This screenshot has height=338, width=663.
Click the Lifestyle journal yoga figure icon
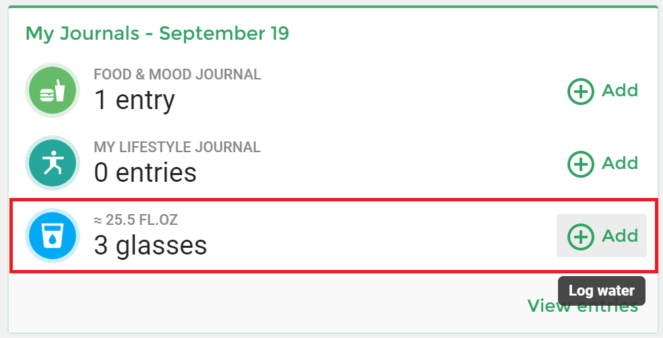click(53, 163)
